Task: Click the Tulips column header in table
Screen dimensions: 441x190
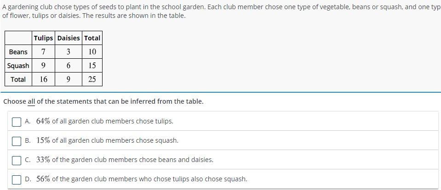Action: [43, 38]
